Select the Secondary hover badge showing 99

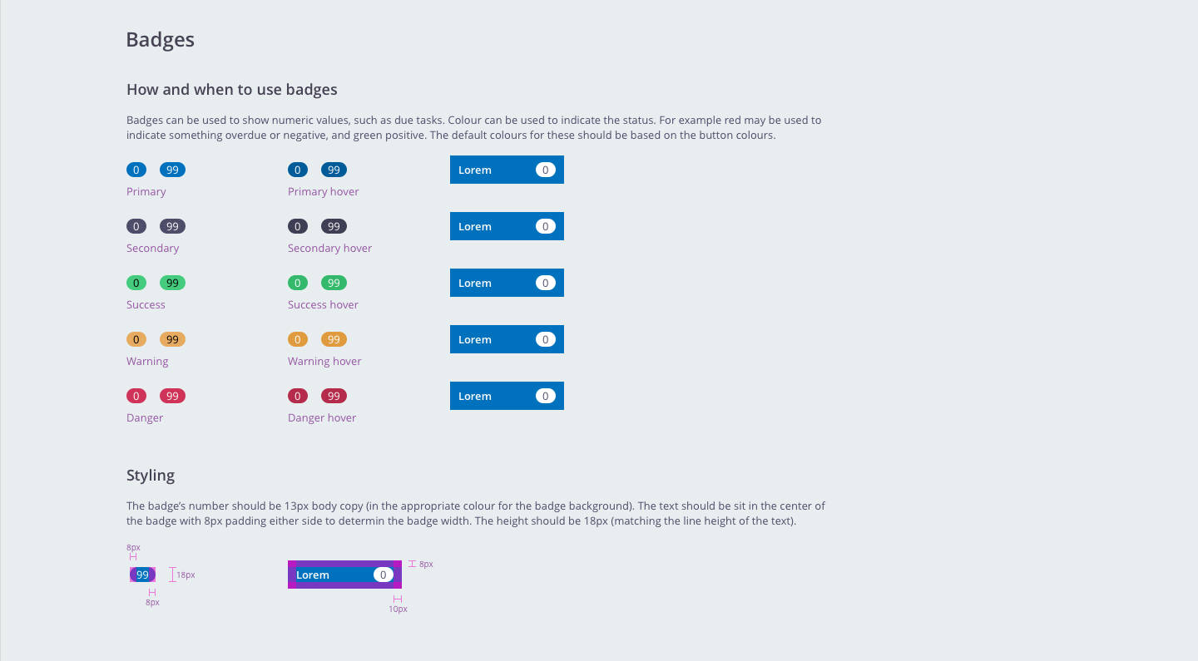click(334, 226)
